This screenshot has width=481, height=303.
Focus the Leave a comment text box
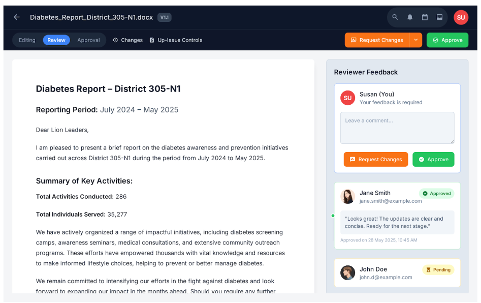[x=397, y=128]
